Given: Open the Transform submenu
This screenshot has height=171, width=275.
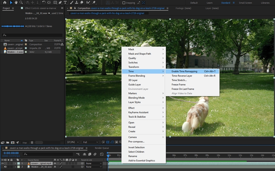Looking at the screenshot, I should point(144,67).
